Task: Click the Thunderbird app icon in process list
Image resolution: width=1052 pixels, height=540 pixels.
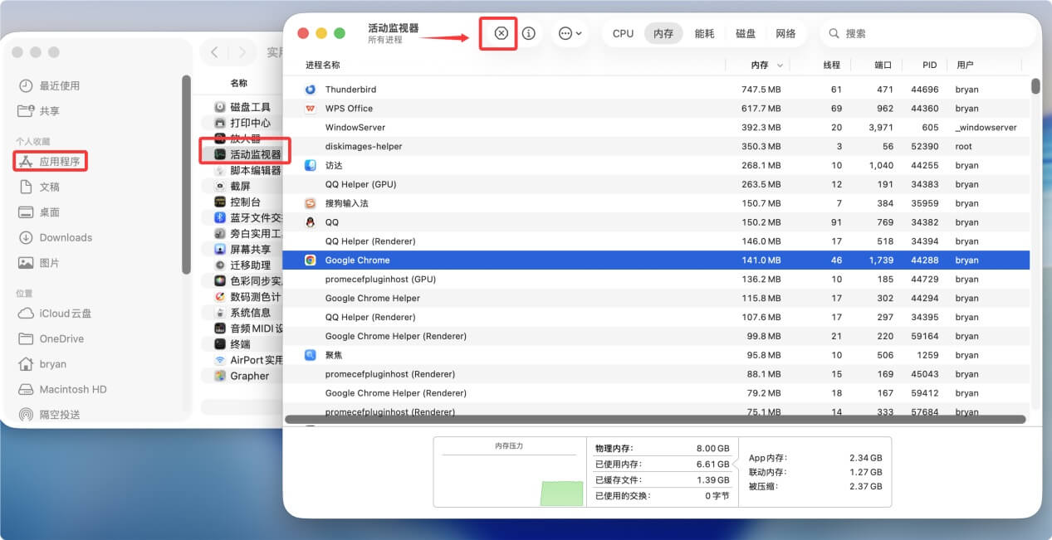Action: 309,89
